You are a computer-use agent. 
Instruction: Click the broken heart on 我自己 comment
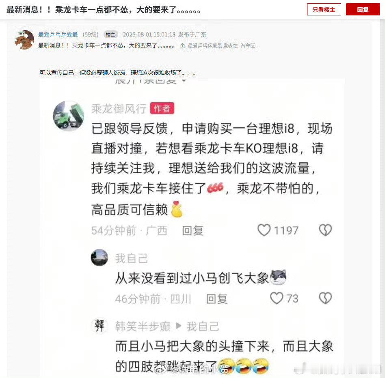(325, 299)
